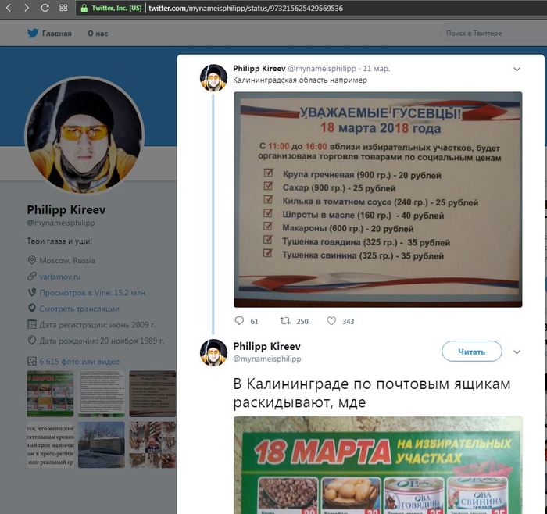This screenshot has width=547, height=514.
Task: Open Смотреть трансляции link
Action: point(79,309)
